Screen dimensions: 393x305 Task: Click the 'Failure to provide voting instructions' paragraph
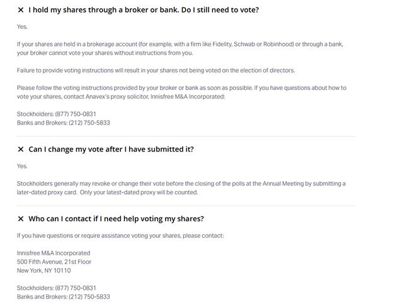coord(156,70)
